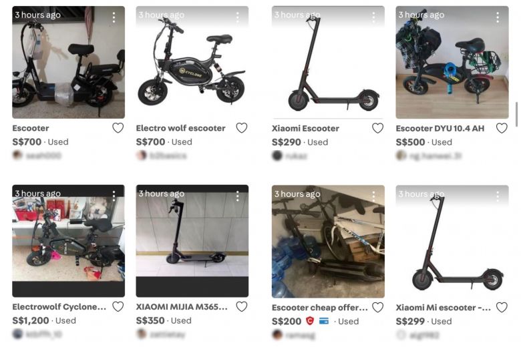The width and height of the screenshot is (521, 347).
Task: Open three-dot menu on Escooter DYU photo
Action: click(x=498, y=17)
